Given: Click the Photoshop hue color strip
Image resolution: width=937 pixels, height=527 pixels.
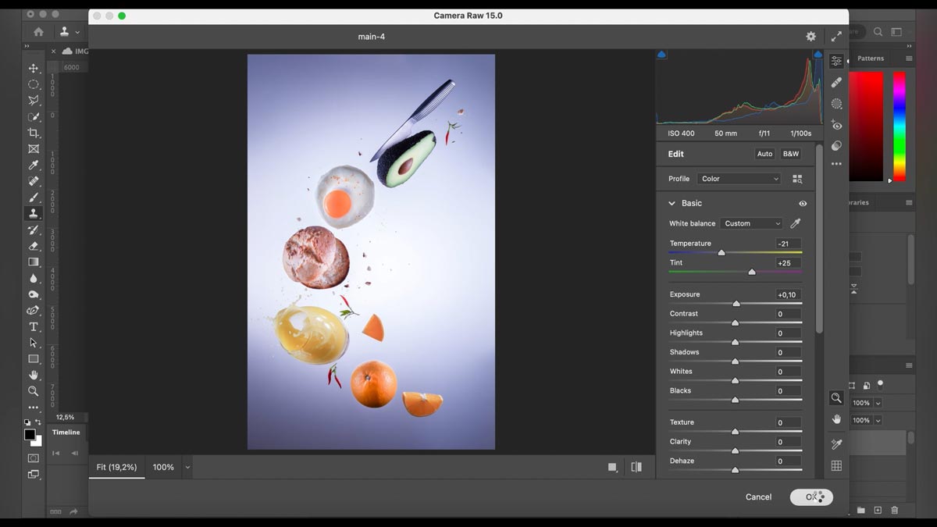Looking at the screenshot, I should pyautogui.click(x=900, y=126).
